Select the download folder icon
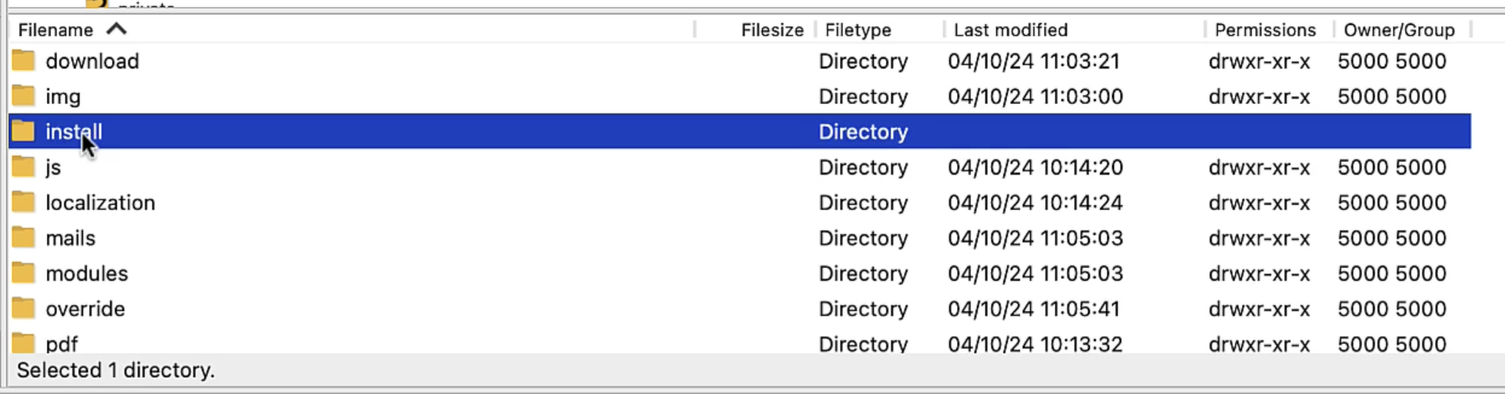This screenshot has width=1505, height=394. point(23,60)
